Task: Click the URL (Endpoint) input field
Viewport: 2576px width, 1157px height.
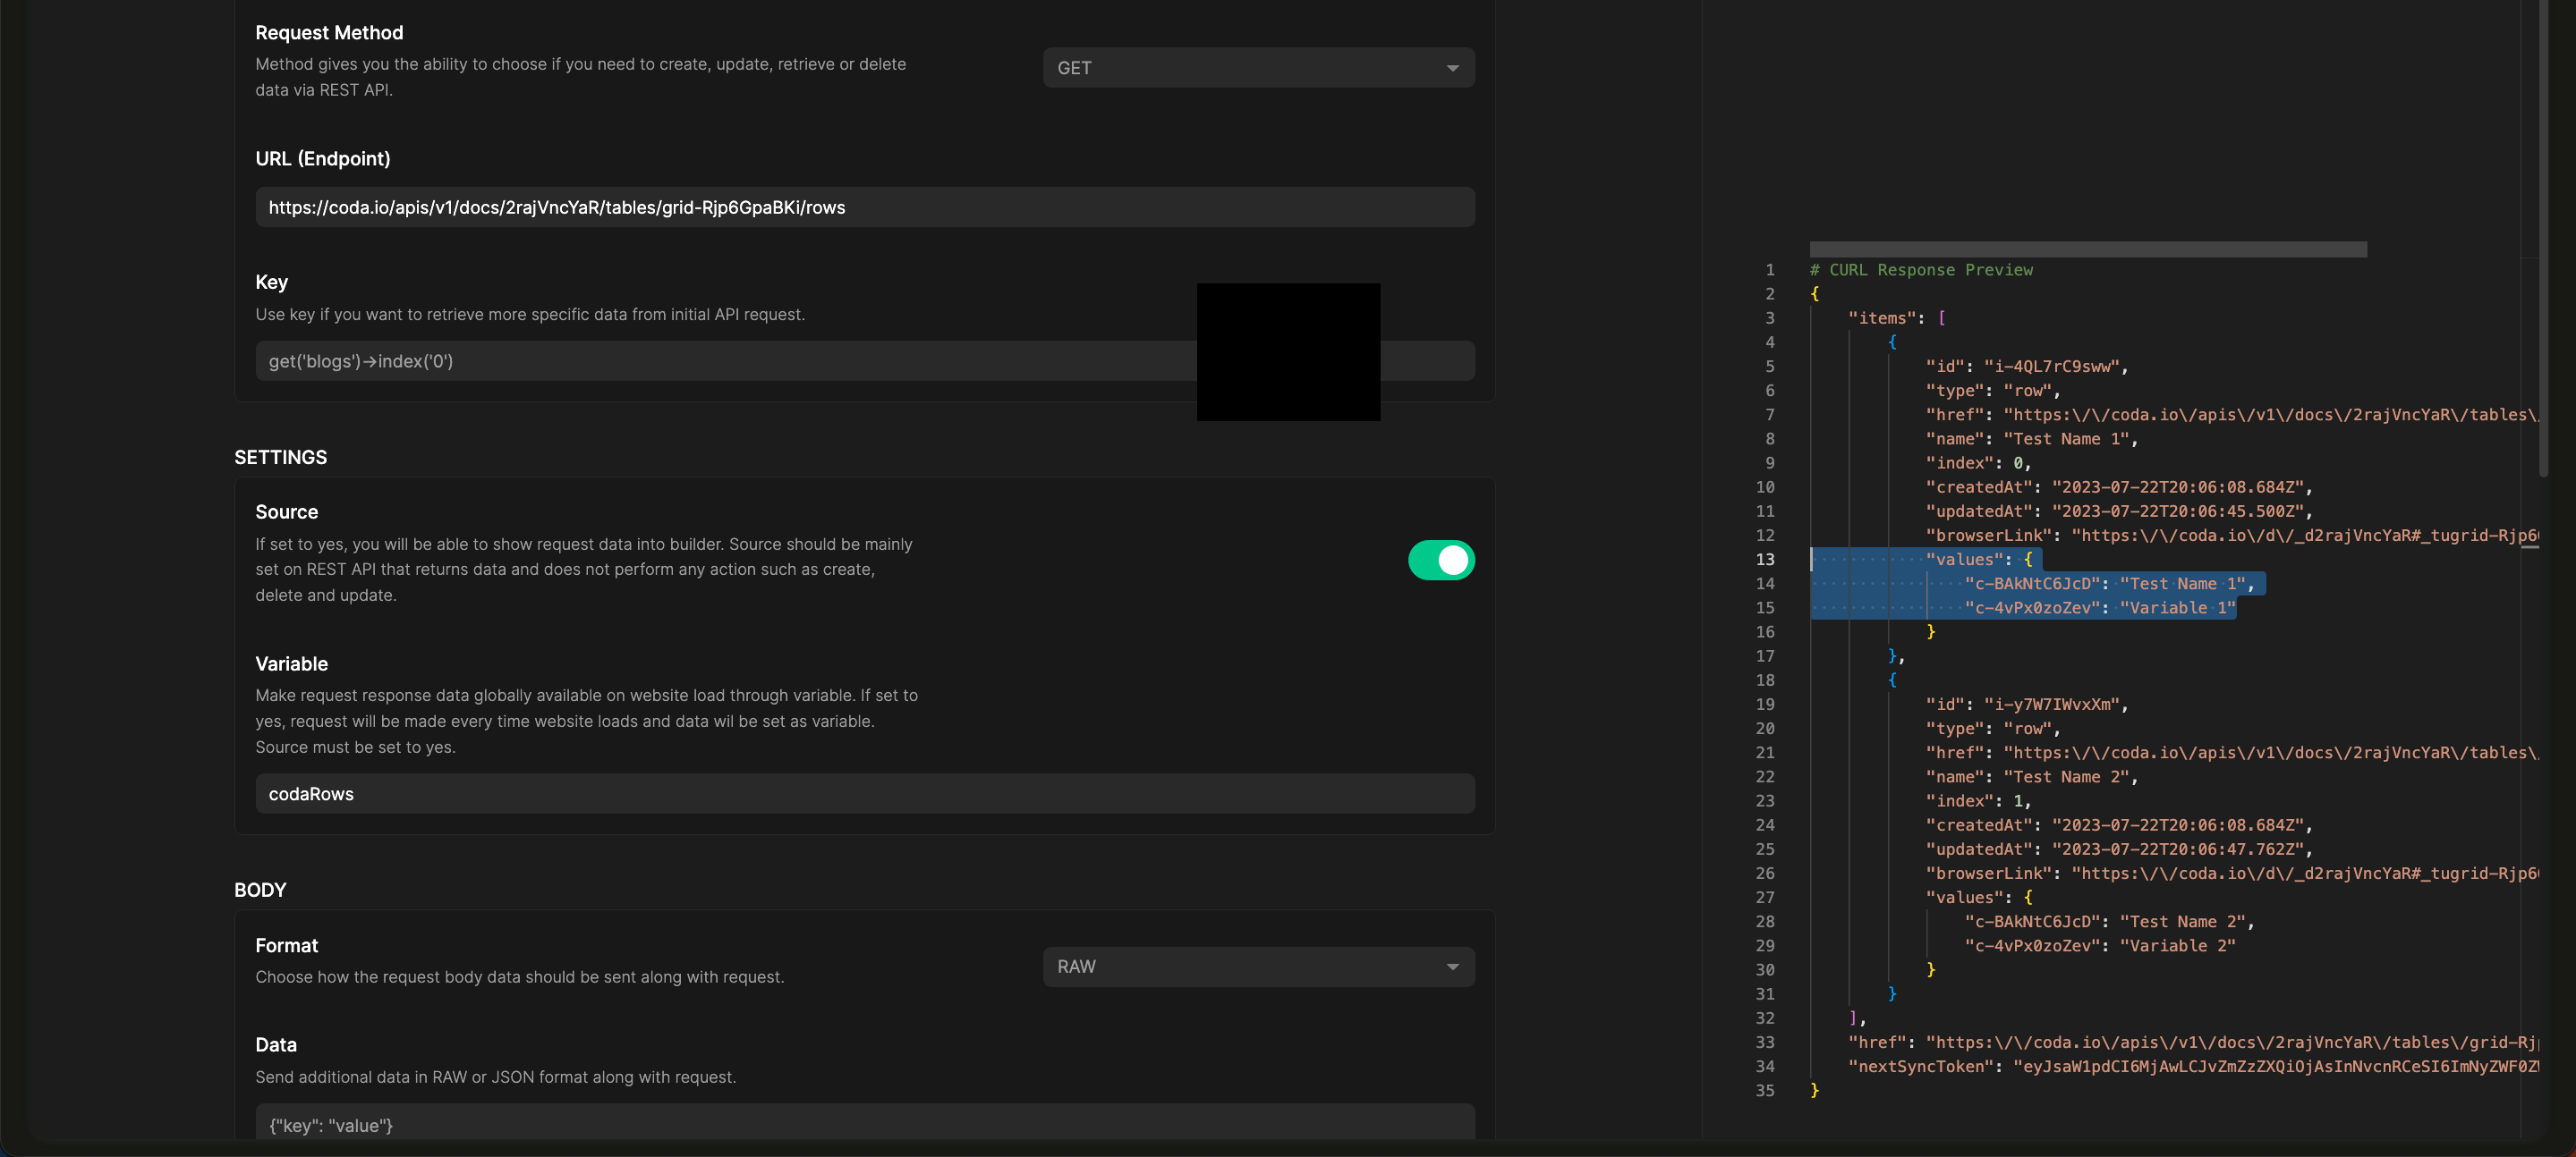Action: point(865,207)
